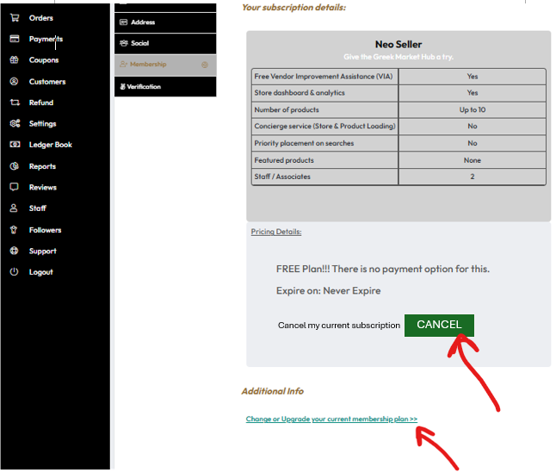
Task: Click the Settings gears icon
Action: click(x=14, y=124)
